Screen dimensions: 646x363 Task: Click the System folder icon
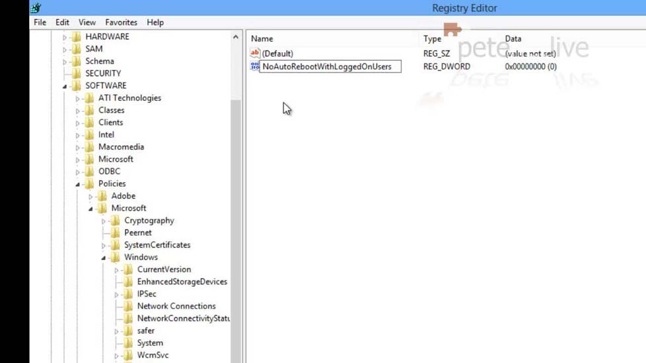click(129, 343)
